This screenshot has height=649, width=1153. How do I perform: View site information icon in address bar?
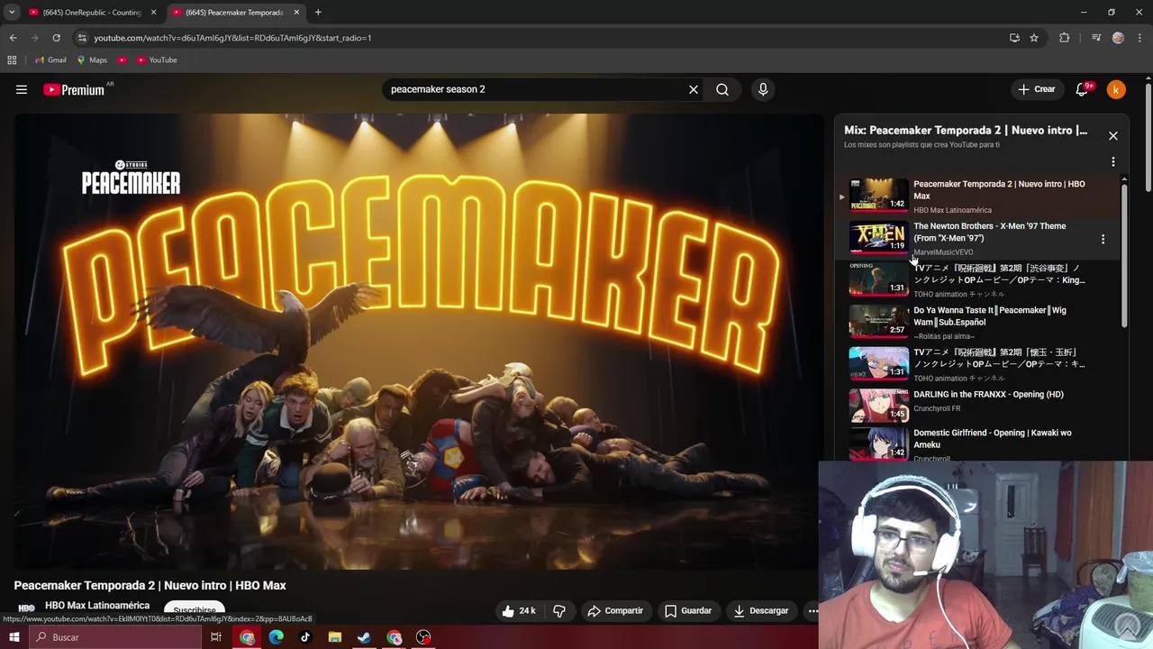click(x=82, y=38)
